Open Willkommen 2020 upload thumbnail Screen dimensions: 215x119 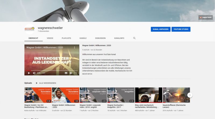(x=66, y=95)
